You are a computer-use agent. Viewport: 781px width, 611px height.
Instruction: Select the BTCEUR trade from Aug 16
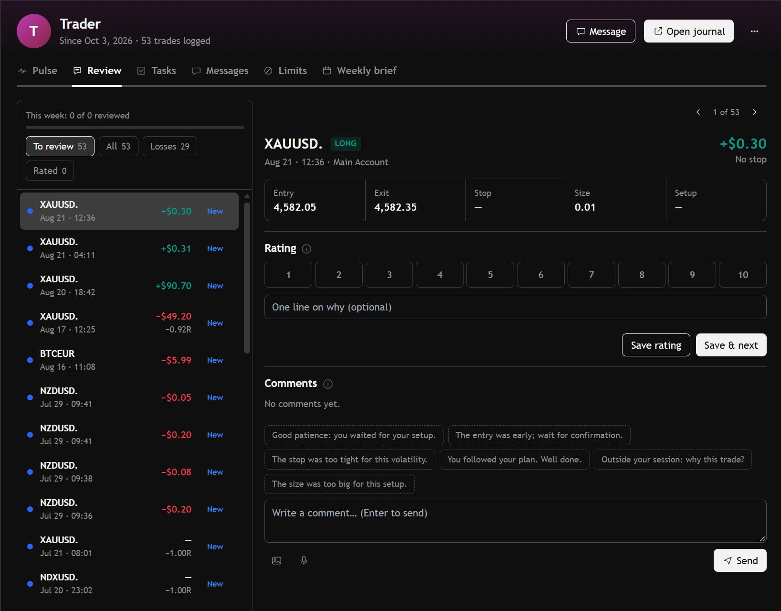tap(129, 360)
